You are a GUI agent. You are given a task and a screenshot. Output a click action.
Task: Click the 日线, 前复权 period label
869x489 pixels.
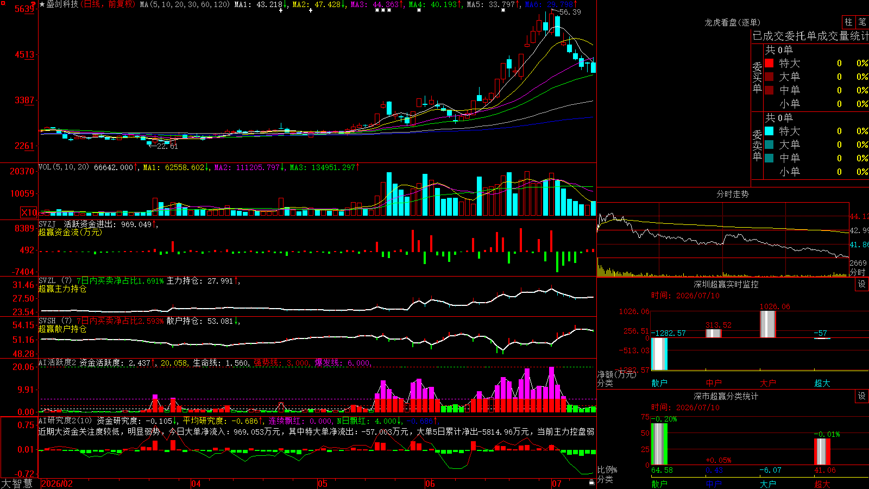click(x=109, y=4)
